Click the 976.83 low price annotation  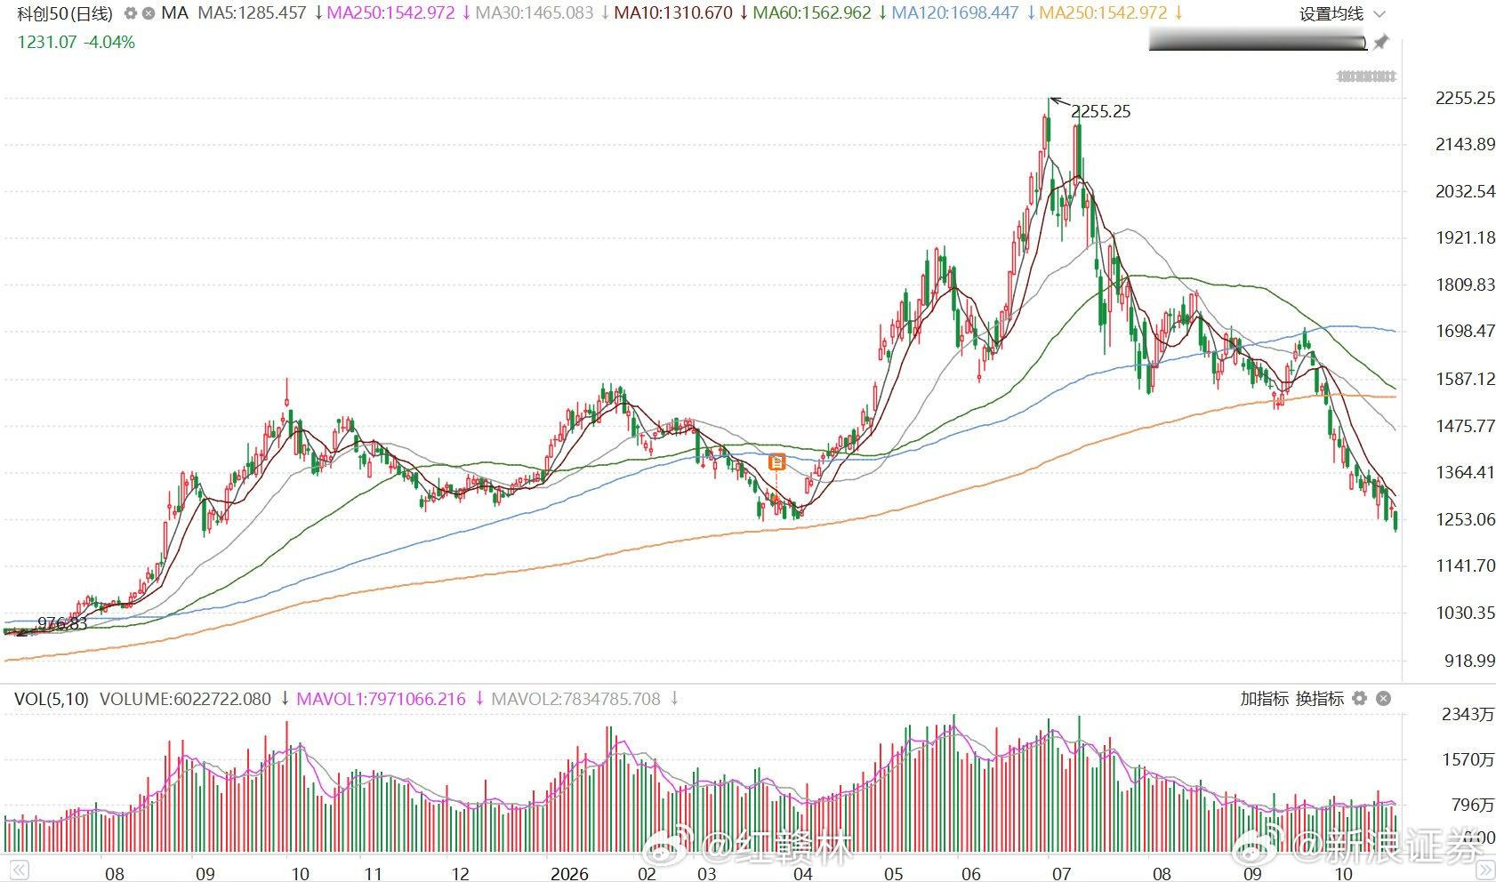(62, 623)
